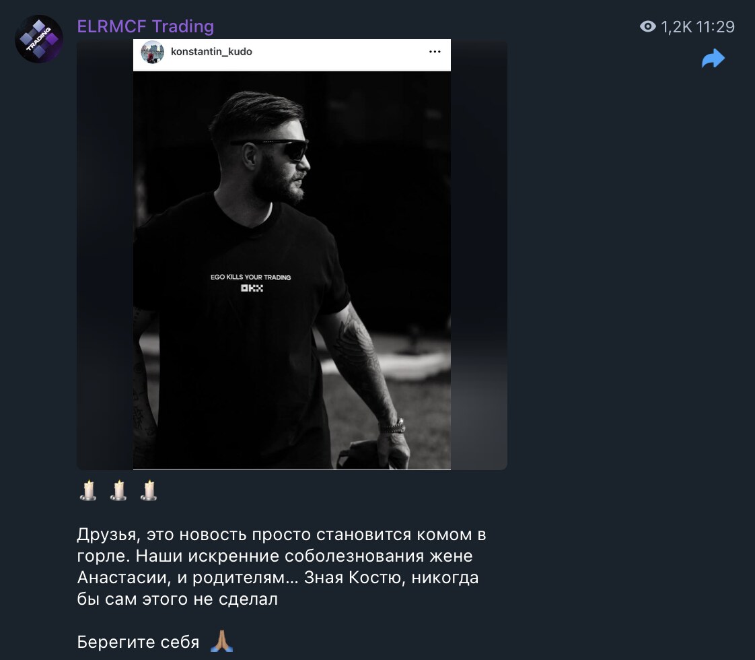Click the OKX logo on the t-shirt

tap(251, 288)
